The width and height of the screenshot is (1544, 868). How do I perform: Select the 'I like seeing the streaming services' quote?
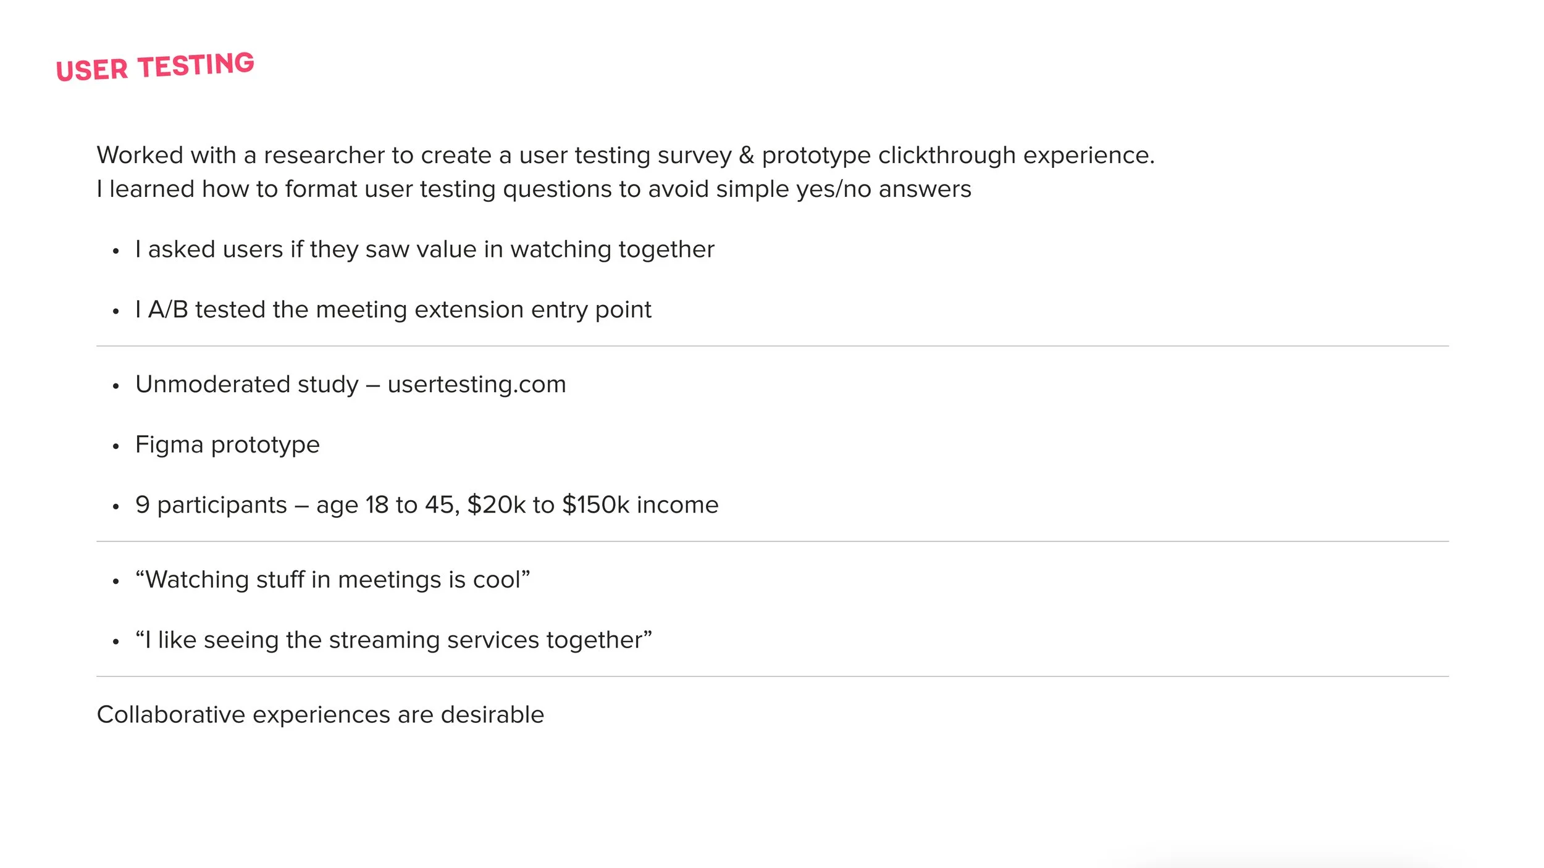coord(394,640)
